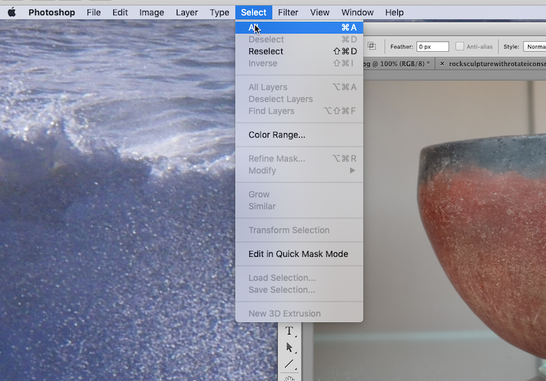Choose Color Range... from the menu

point(299,135)
